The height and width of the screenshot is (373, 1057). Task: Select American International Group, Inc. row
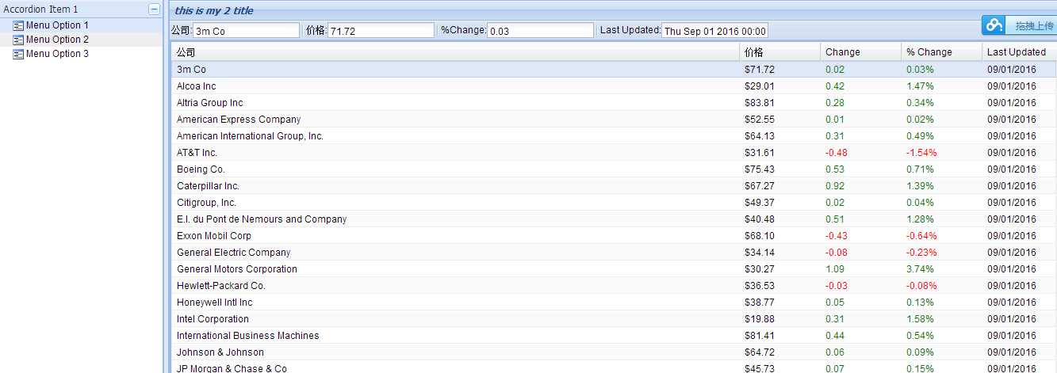(614, 136)
